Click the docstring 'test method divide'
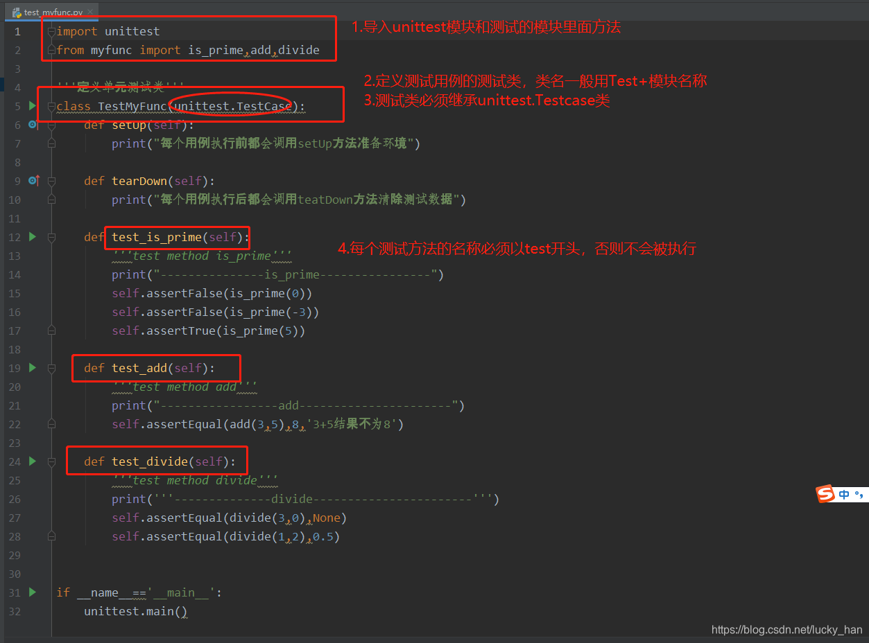This screenshot has width=869, height=643. (195, 480)
